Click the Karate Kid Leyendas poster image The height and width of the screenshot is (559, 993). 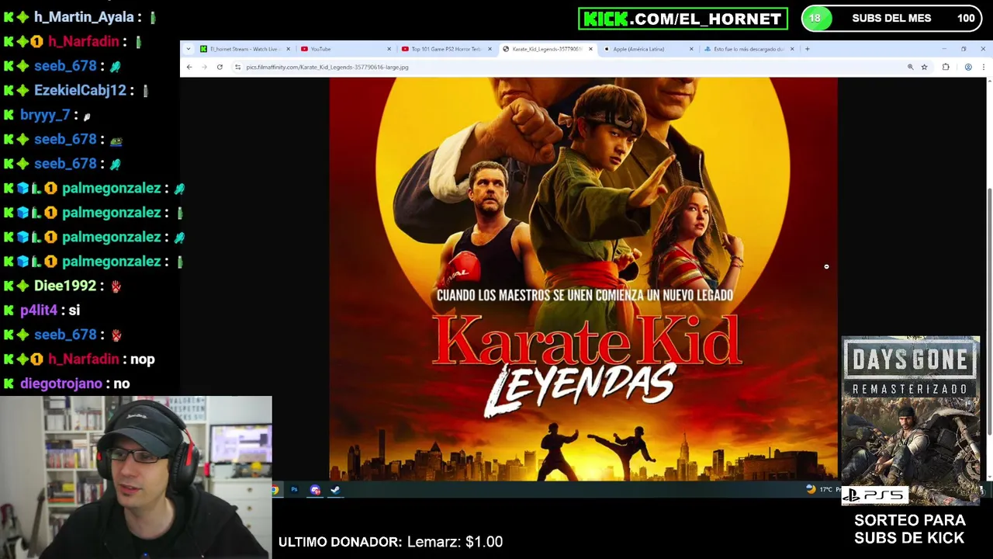583,279
